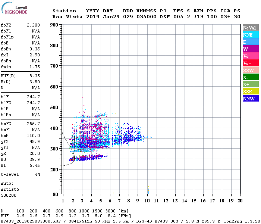Click the B1 value 5.46
Image resolution: width=261 pixels, height=224 pixels.
(35, 165)
